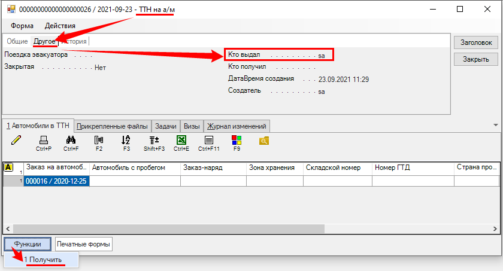Click the yellow folder search icon
503x271 pixels.
point(264,140)
